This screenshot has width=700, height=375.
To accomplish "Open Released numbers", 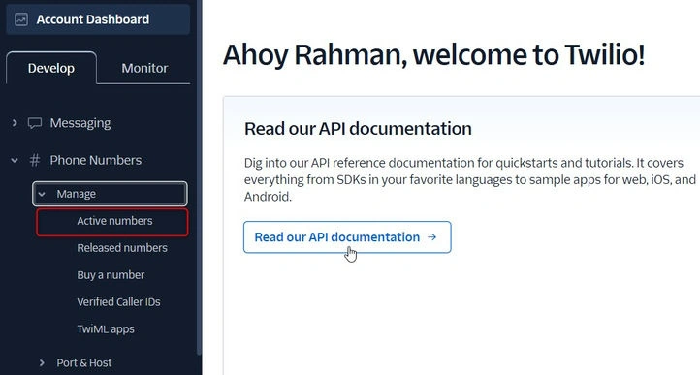I will coord(122,248).
